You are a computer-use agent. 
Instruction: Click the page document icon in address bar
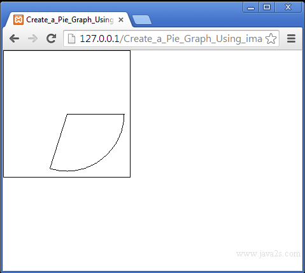pyautogui.click(x=71, y=39)
